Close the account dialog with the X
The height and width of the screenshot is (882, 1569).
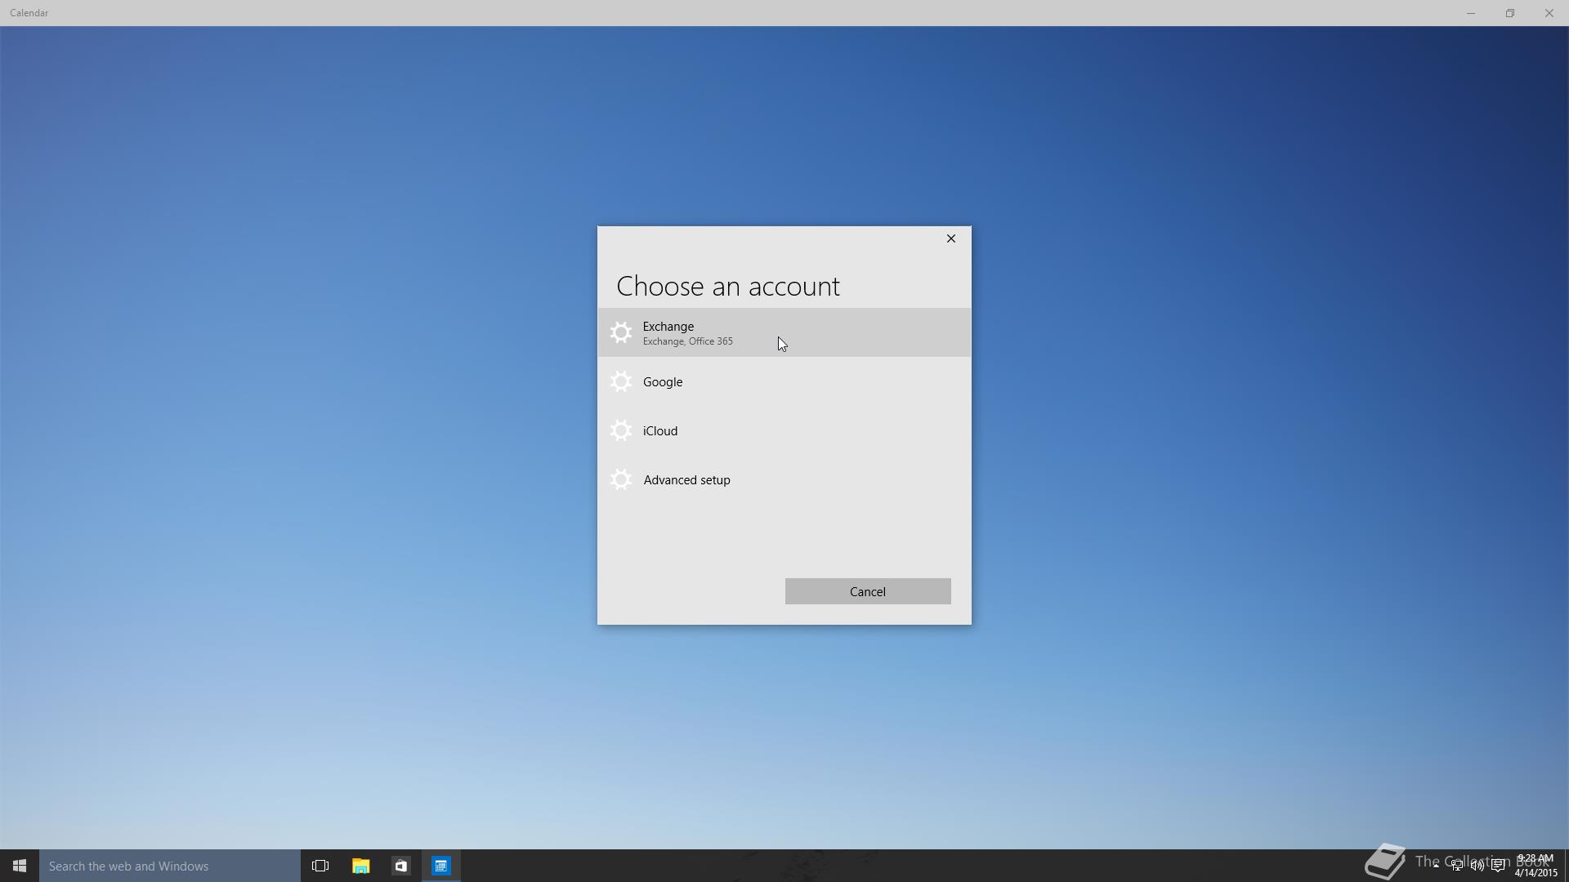[950, 238]
